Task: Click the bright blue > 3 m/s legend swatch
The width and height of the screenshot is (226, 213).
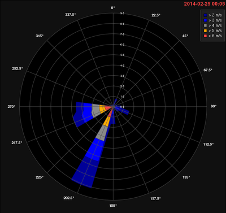Action: pyautogui.click(x=205, y=20)
